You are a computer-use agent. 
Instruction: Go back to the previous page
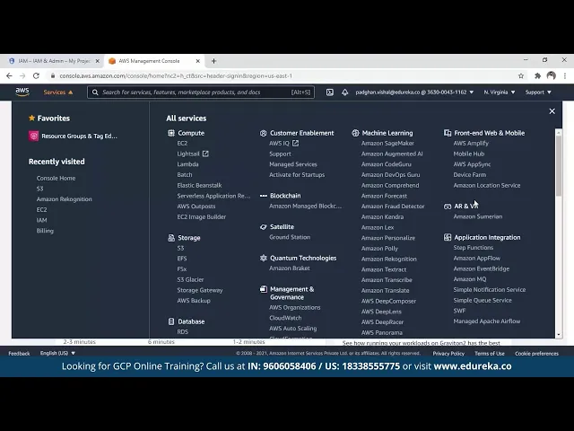9,75
